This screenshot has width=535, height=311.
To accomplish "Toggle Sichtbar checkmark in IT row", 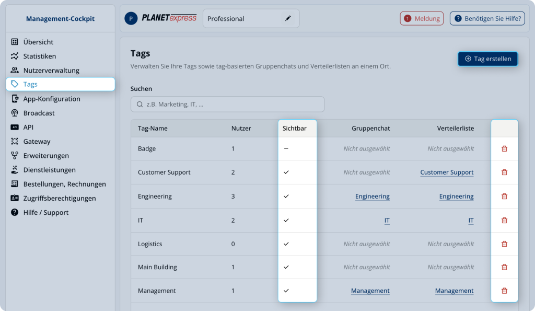I will tap(286, 220).
